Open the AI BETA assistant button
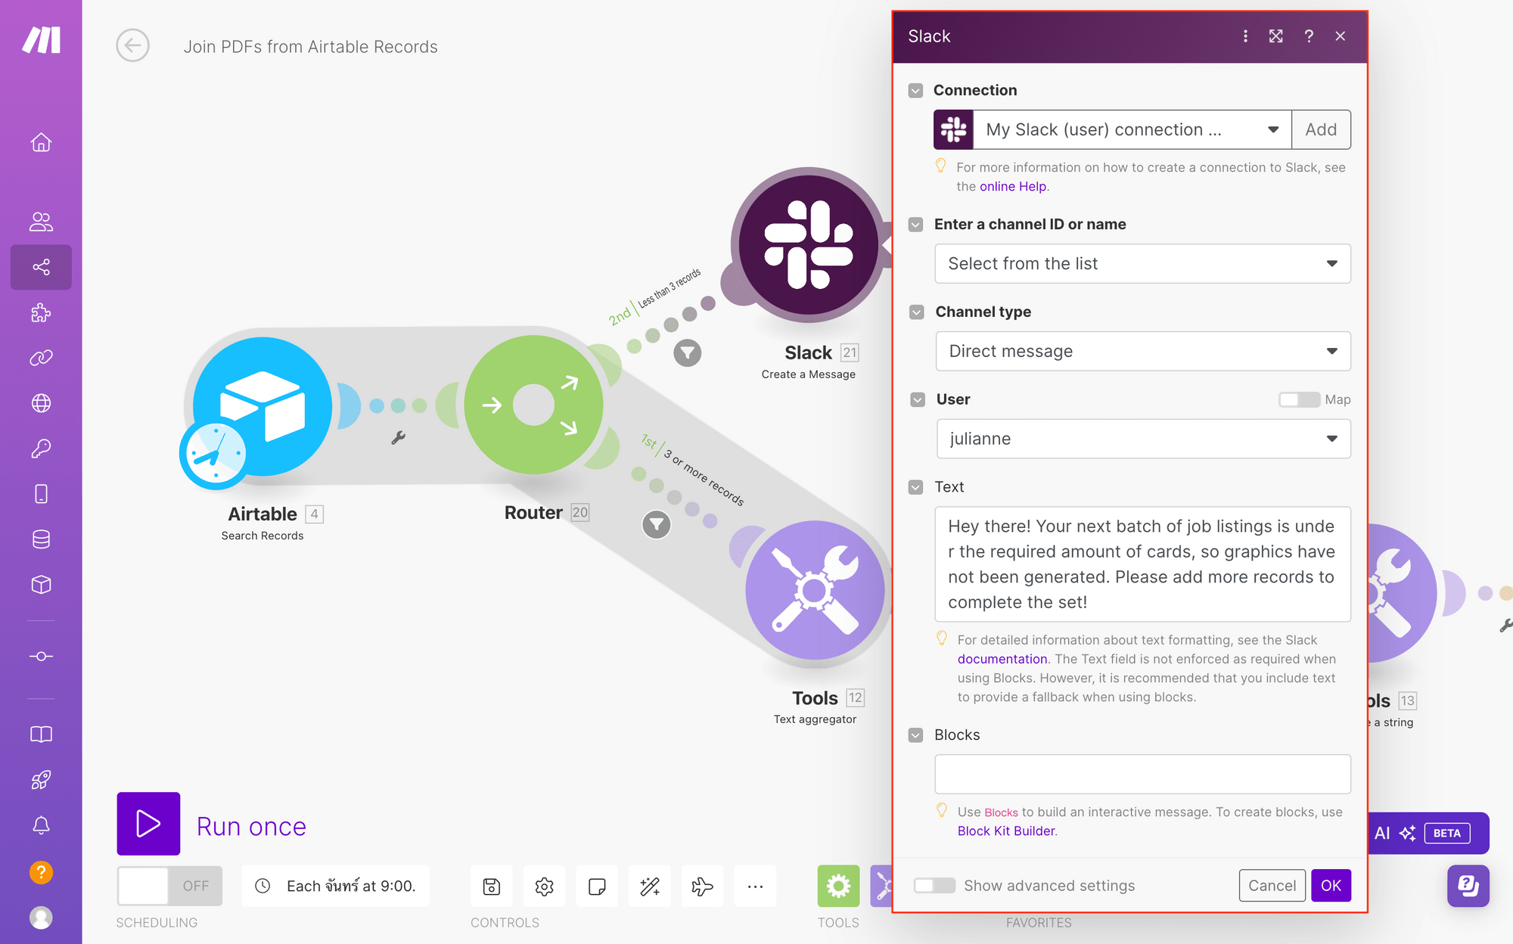 coord(1429,833)
